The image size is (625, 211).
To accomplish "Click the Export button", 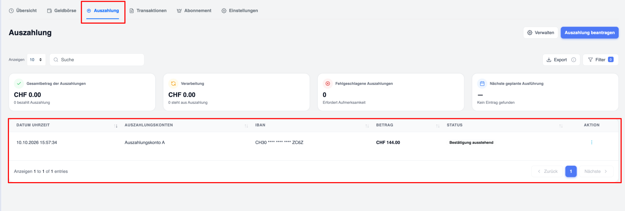I will point(561,60).
